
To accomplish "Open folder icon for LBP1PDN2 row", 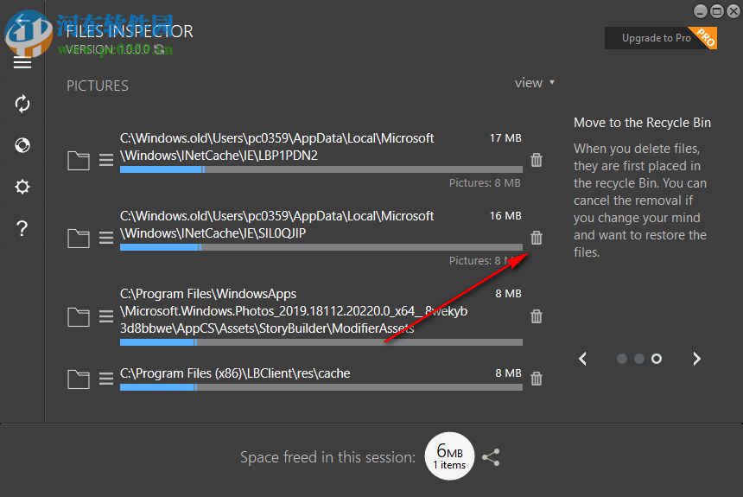I will coord(79,161).
